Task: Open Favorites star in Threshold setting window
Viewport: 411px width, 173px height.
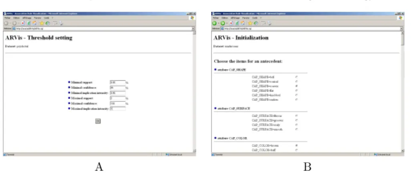Action: click(42, 23)
